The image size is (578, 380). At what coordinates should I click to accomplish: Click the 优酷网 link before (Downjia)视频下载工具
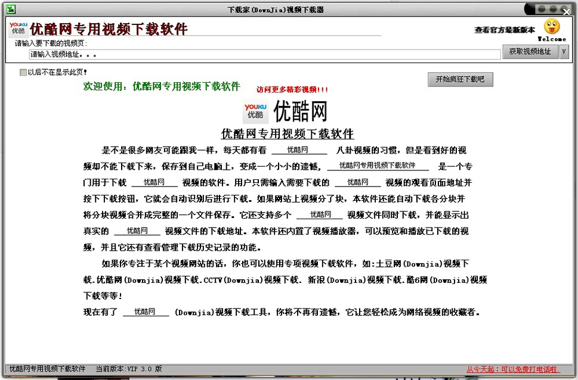point(145,312)
